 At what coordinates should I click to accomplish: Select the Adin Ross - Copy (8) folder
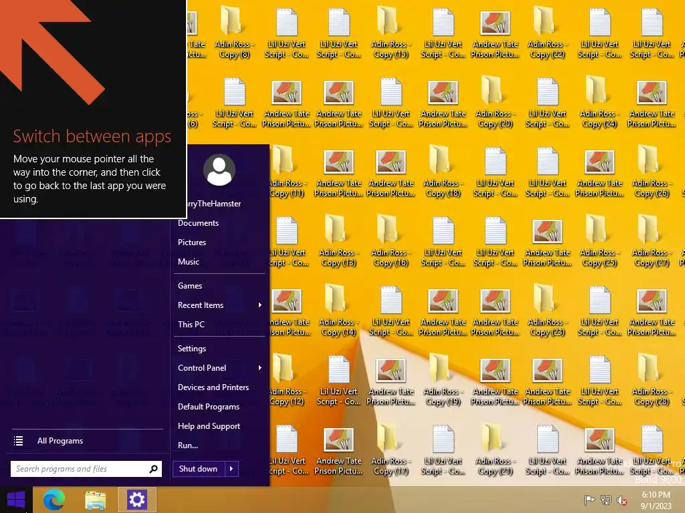click(234, 31)
